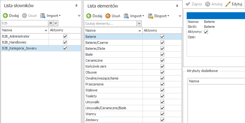Click into the B2B search field
This screenshot has width=245, height=123.
click(24, 23)
